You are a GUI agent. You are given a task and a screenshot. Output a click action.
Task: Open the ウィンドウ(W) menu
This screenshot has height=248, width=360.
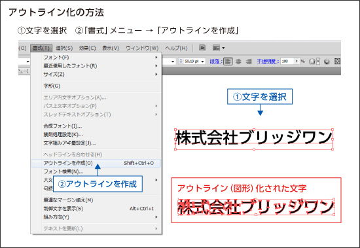pos(142,48)
